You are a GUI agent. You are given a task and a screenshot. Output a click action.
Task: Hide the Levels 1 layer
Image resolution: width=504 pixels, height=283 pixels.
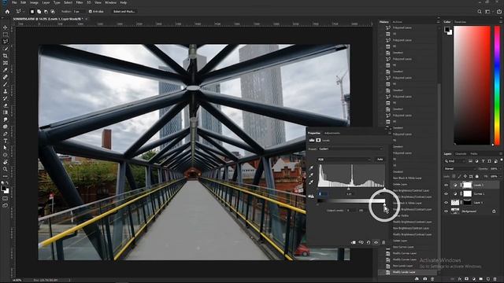click(446, 186)
